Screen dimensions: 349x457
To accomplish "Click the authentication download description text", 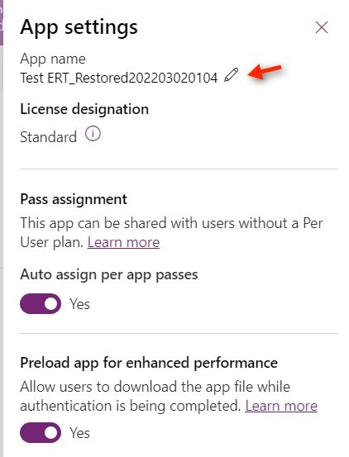I will pos(155,397).
